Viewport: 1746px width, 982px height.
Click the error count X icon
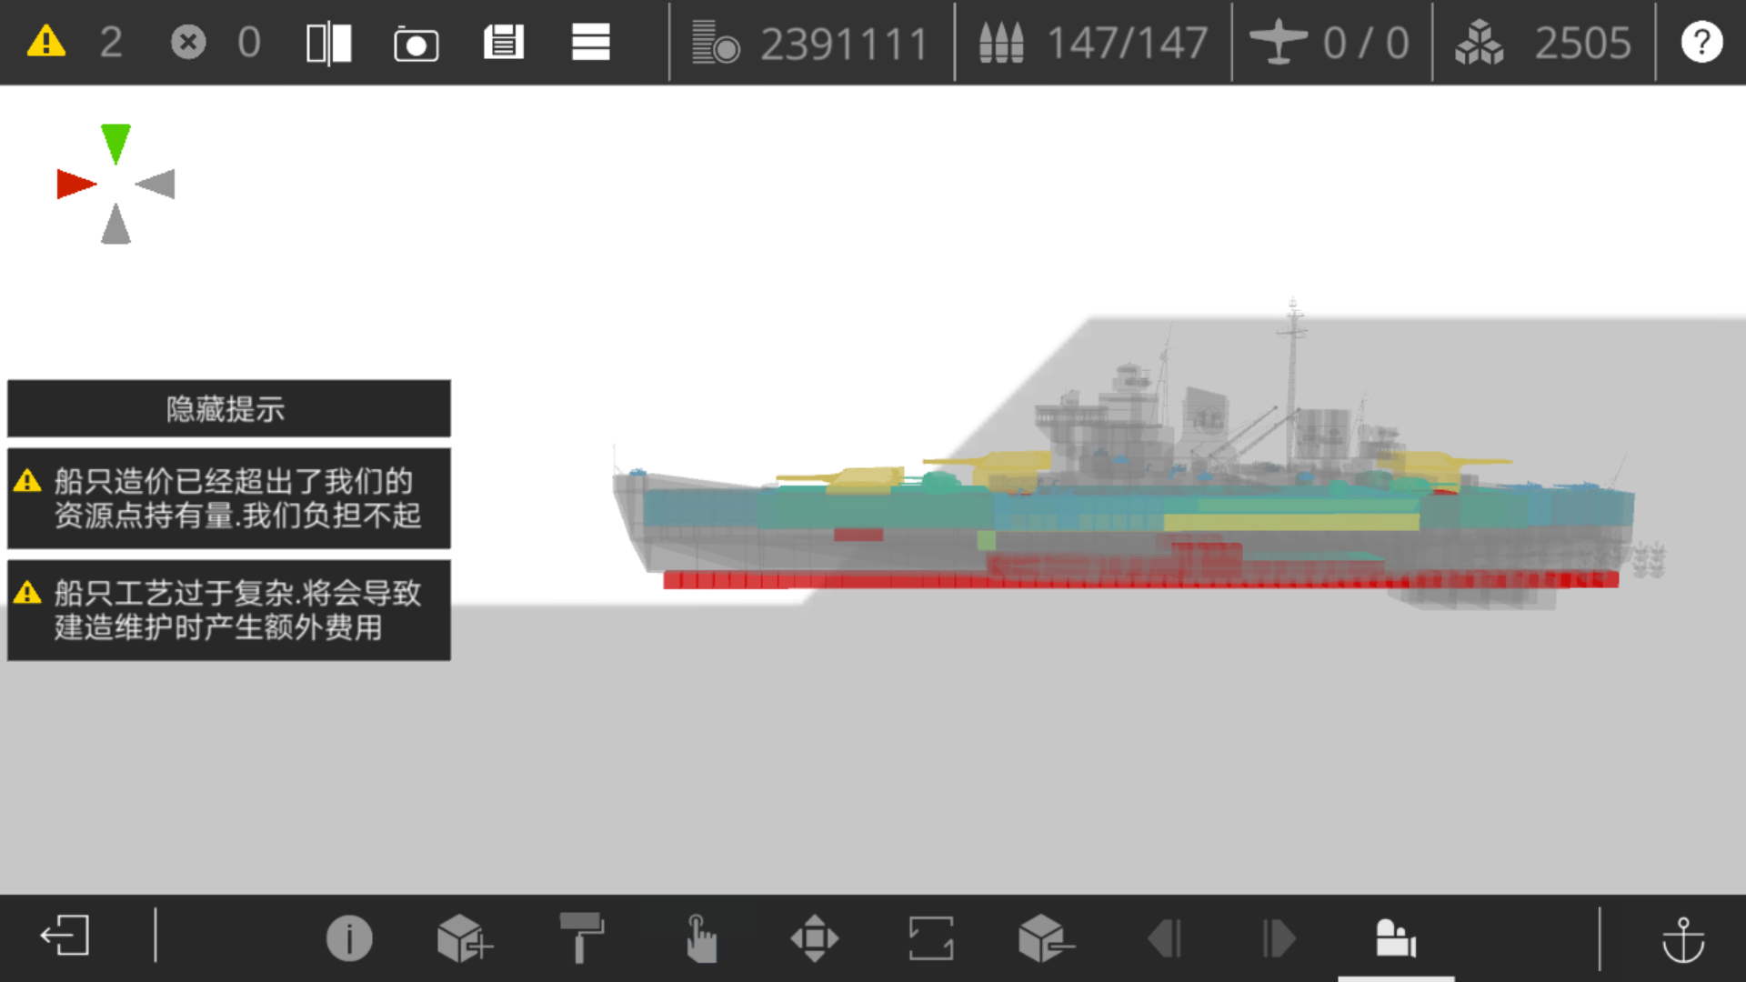(188, 42)
